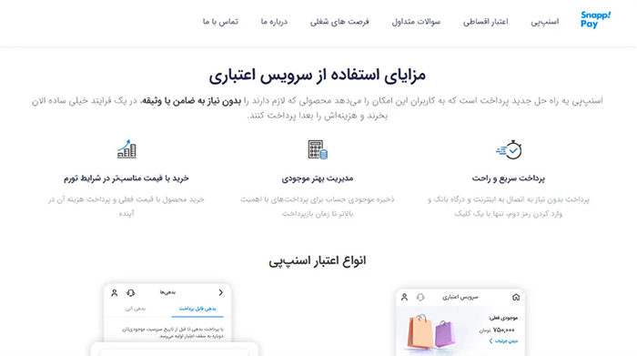Click the calculator balance management icon
This screenshot has width=637, height=356.
318,149
